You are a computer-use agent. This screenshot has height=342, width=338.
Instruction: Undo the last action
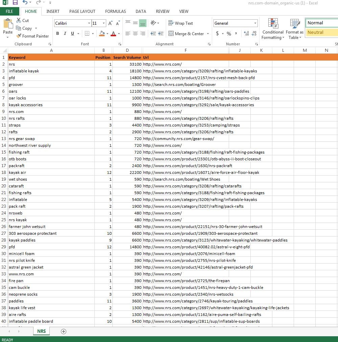coord(25,2)
